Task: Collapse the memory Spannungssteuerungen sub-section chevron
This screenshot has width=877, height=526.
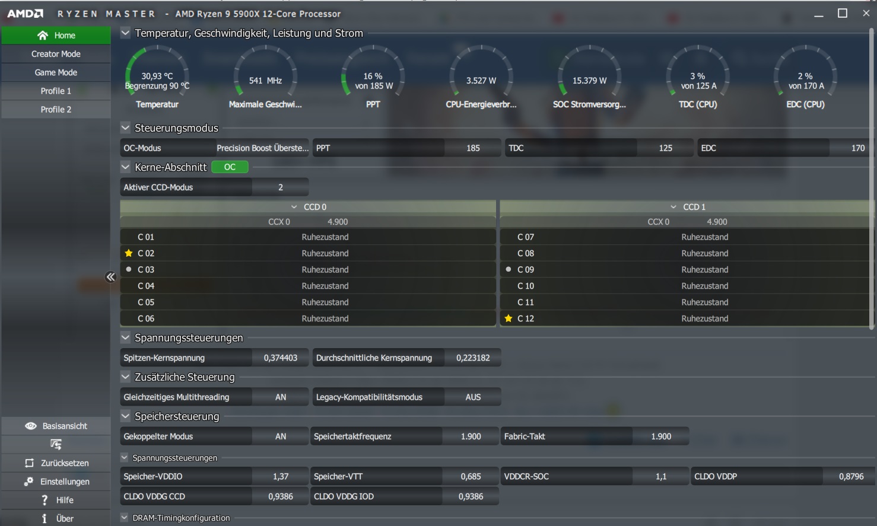Action: [124, 457]
